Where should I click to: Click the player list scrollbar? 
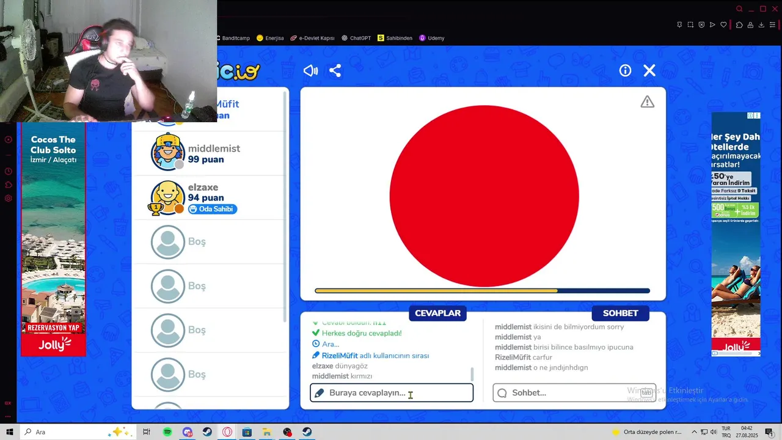[x=285, y=208]
